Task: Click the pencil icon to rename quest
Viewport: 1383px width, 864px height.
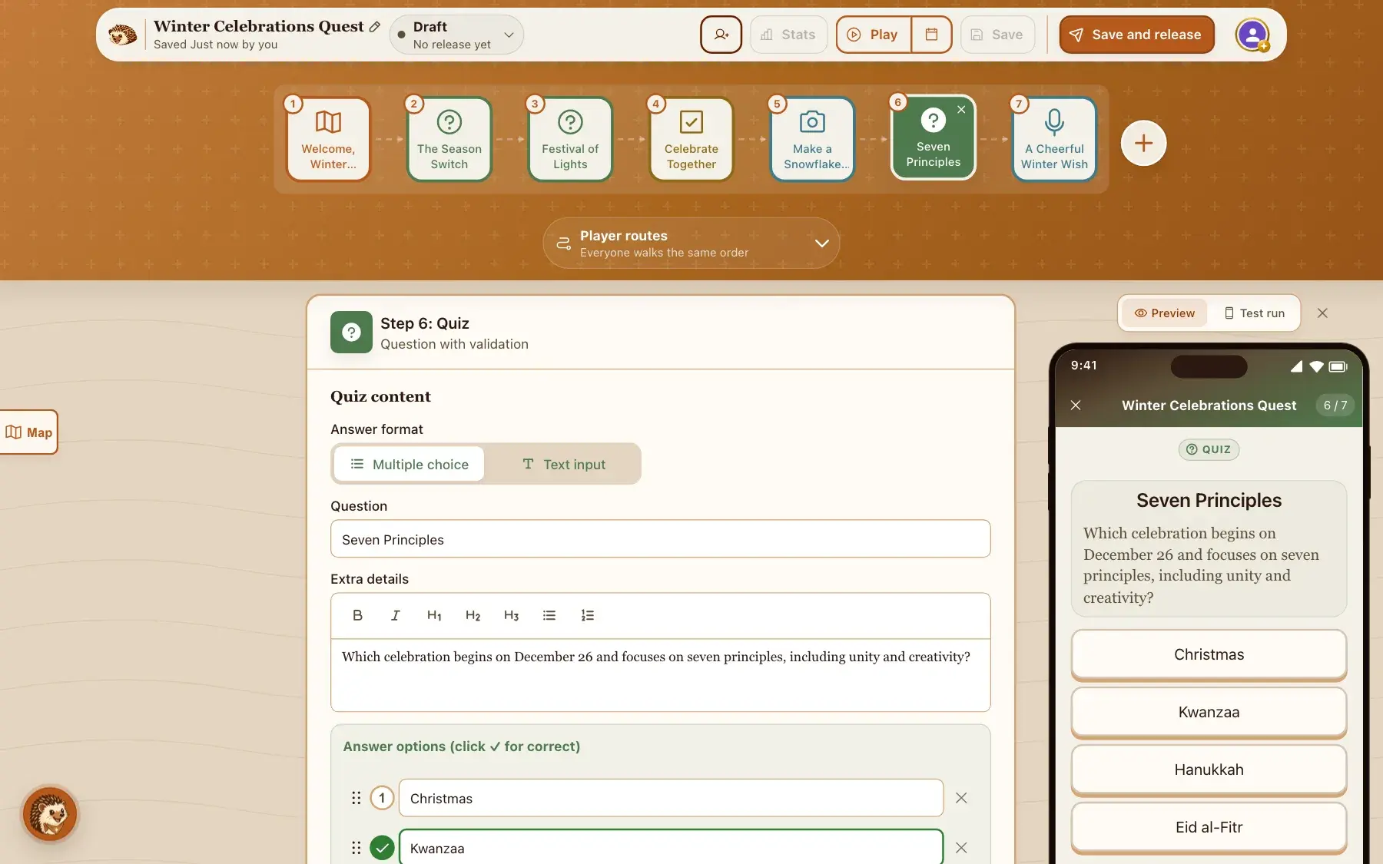Action: [x=375, y=27]
